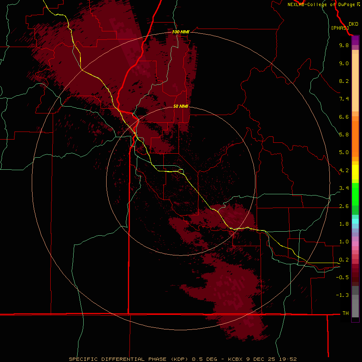Click the DKD label above the color scale
This screenshot has width=362, height=362.
point(354,24)
